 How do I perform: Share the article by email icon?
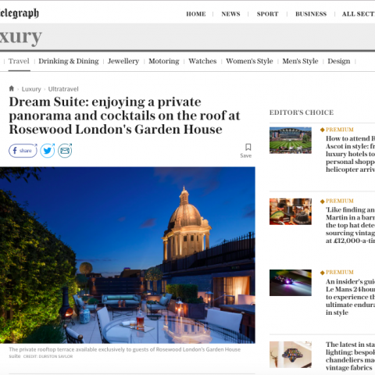(65, 151)
